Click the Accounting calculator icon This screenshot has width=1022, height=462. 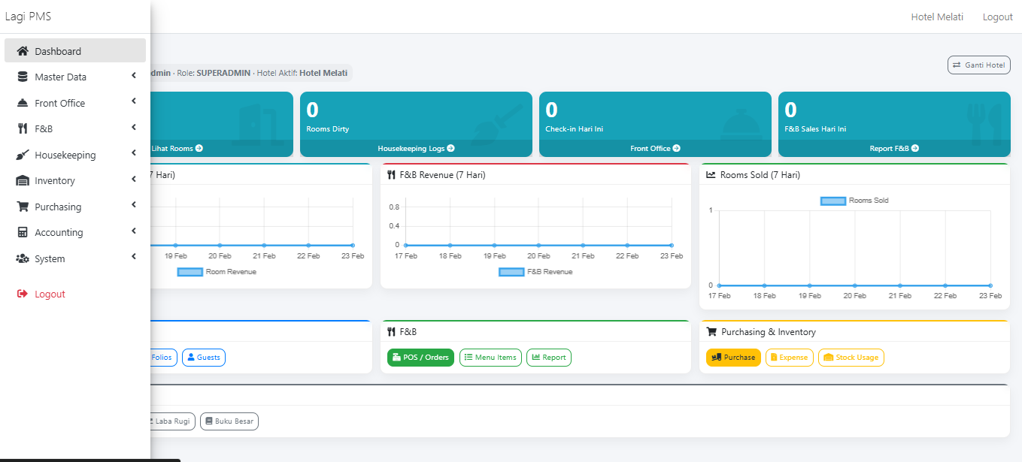coord(23,232)
